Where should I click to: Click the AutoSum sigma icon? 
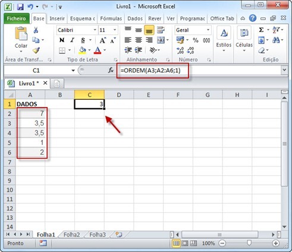[261, 30]
